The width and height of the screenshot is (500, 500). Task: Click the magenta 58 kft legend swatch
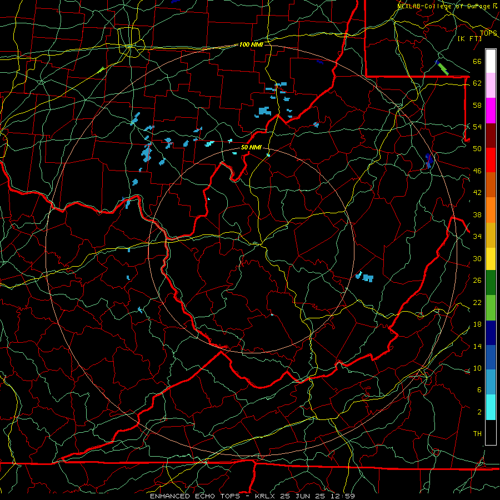[491, 111]
